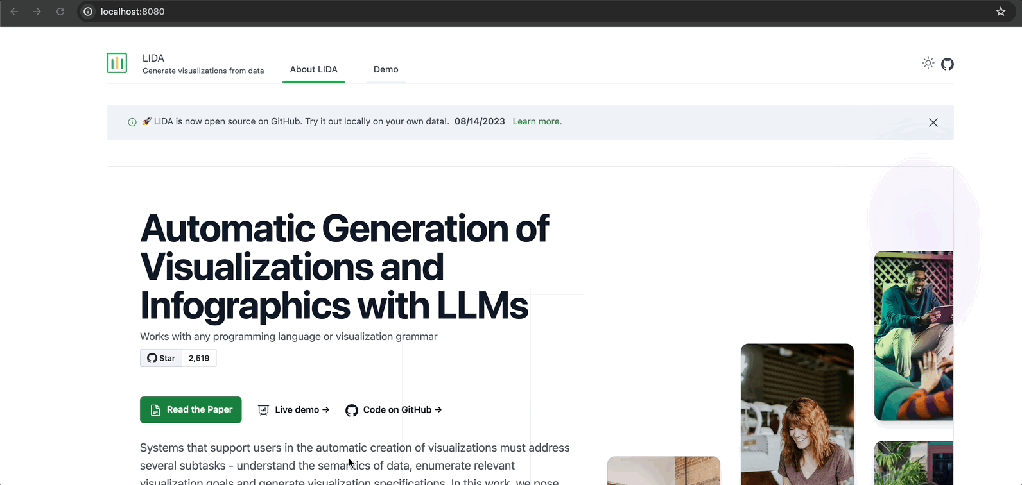Open the Live demo link
Image resolution: width=1022 pixels, height=485 pixels.
pos(294,410)
